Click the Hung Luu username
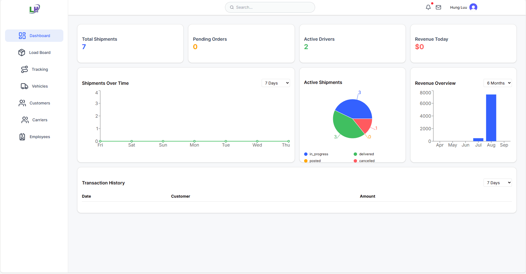Screen dimensions: 526x274 (x=458, y=8)
